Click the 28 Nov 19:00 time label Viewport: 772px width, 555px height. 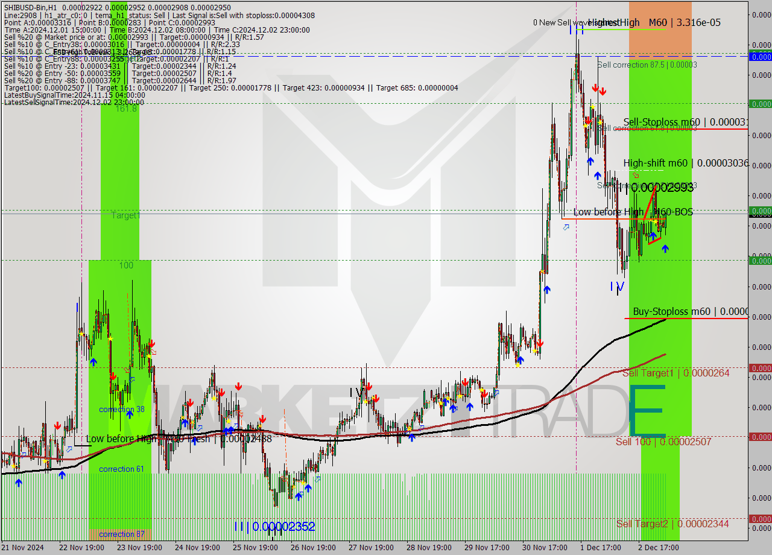point(428,548)
